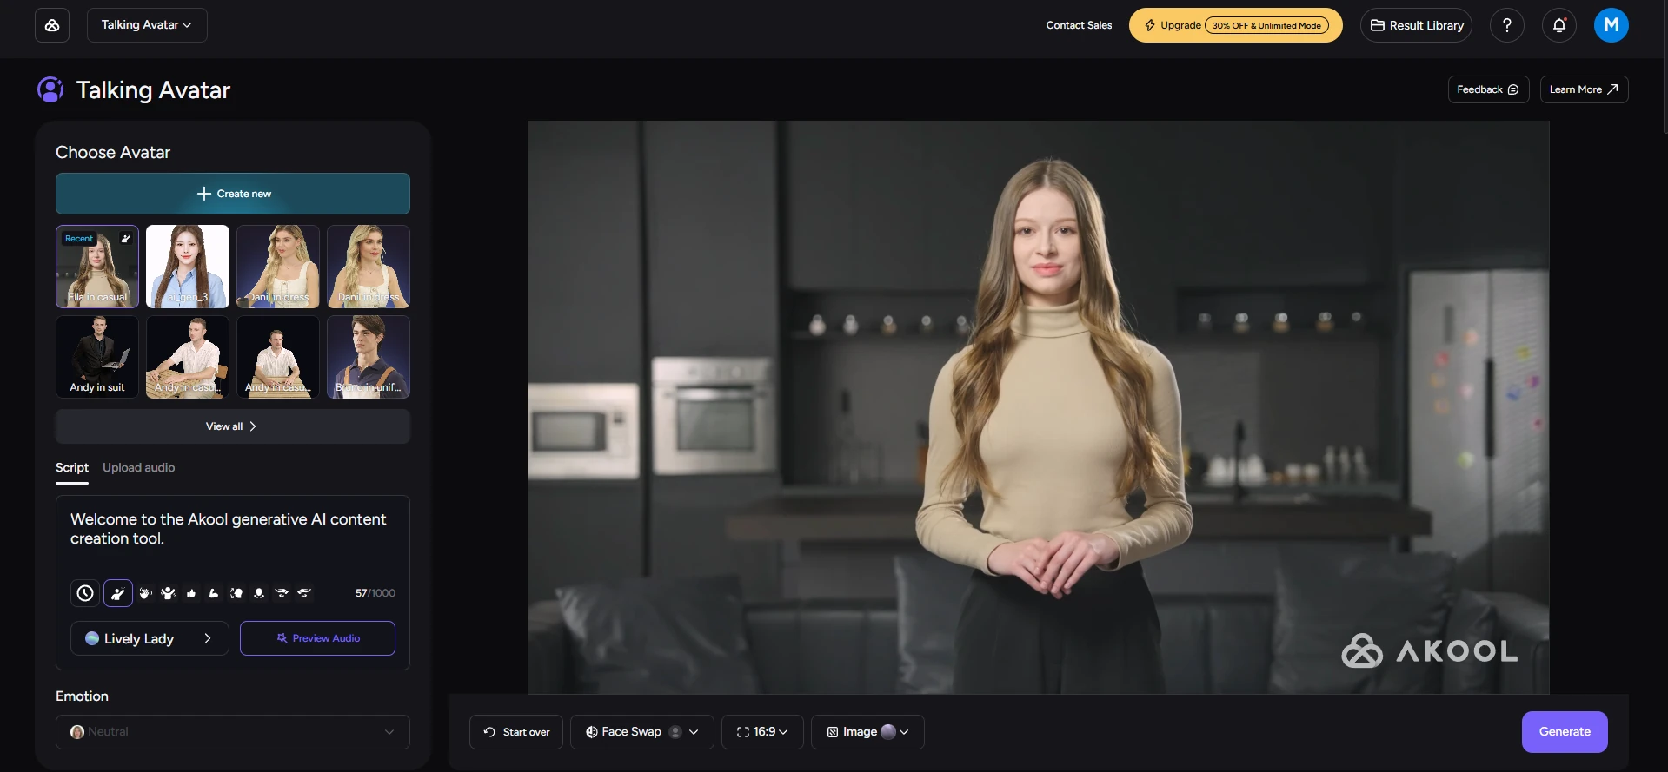
Task: Click the Akool logo home icon
Action: pyautogui.click(x=52, y=25)
